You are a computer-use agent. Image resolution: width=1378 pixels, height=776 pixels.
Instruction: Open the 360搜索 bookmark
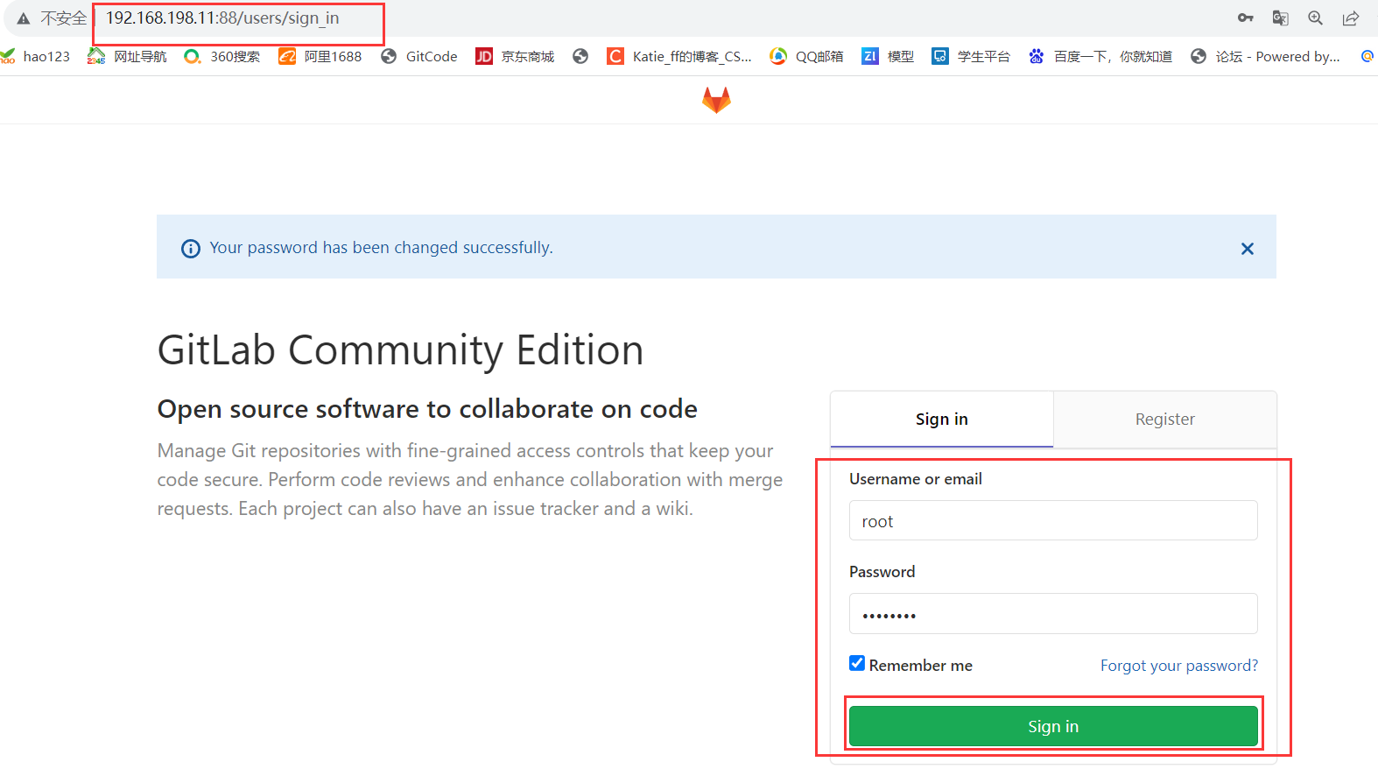222,56
